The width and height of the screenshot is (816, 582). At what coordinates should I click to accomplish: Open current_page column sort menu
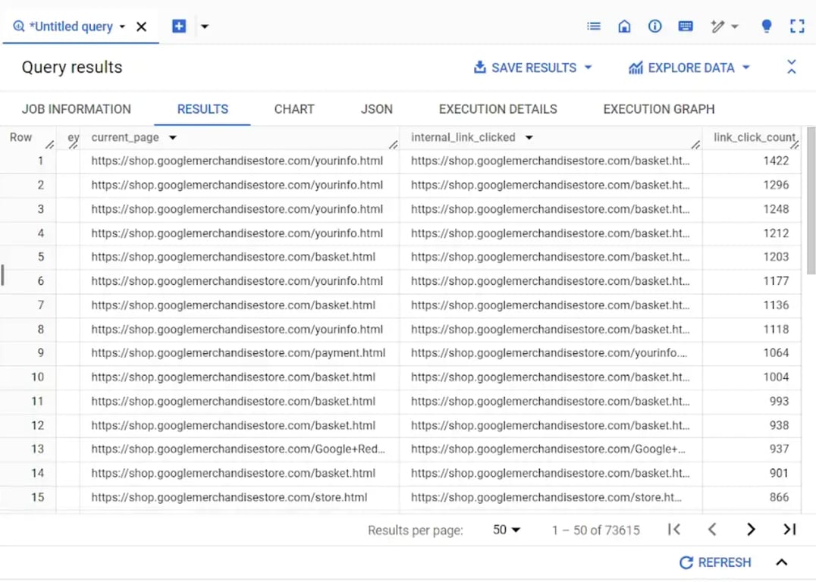coord(173,137)
